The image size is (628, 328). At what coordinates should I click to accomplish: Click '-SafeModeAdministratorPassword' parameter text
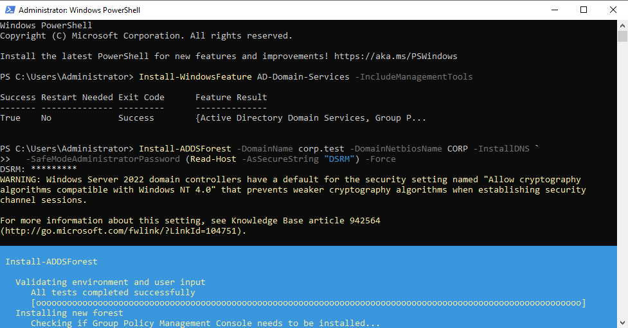[103, 159]
